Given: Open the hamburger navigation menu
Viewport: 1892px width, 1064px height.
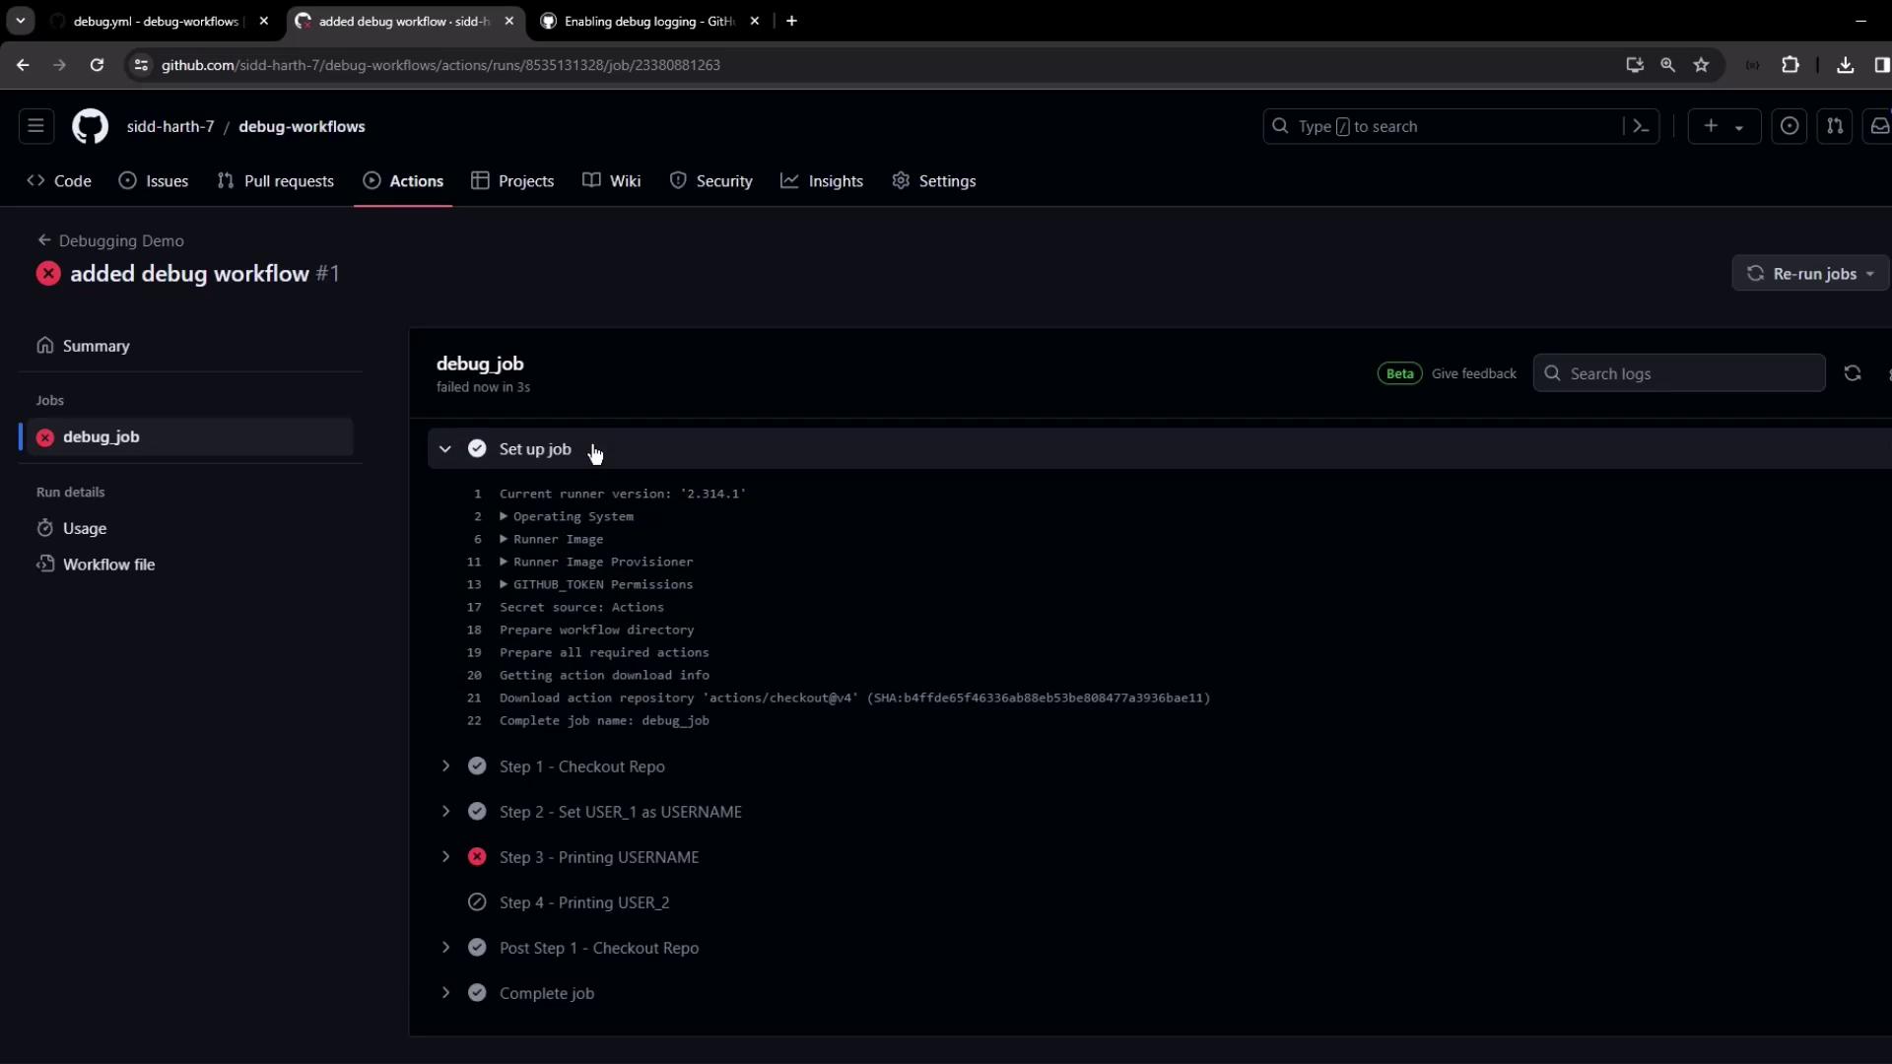Looking at the screenshot, I should pos(35,126).
